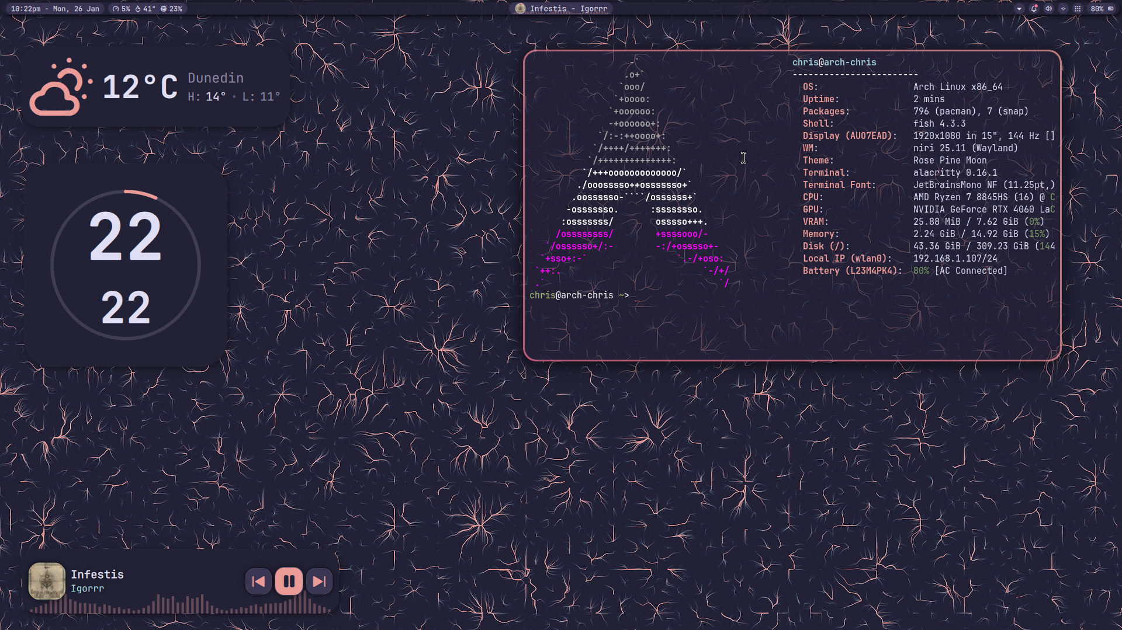Click the WM value niri 25.11 (Wayland)
This screenshot has height=630, width=1122.
pos(965,148)
